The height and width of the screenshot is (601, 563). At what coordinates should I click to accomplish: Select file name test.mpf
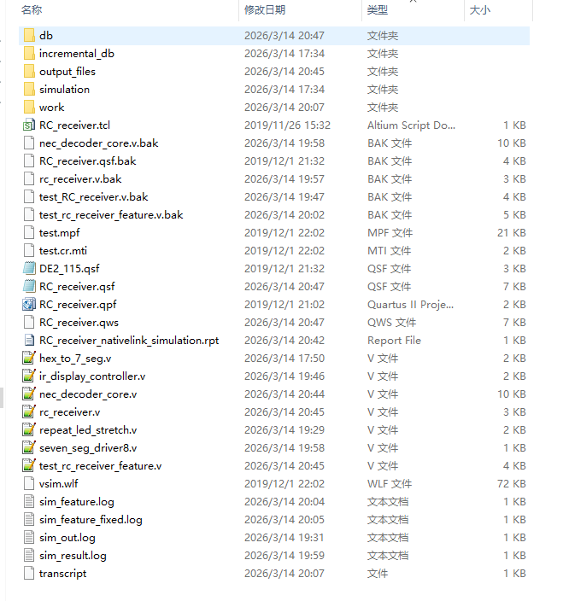(60, 233)
